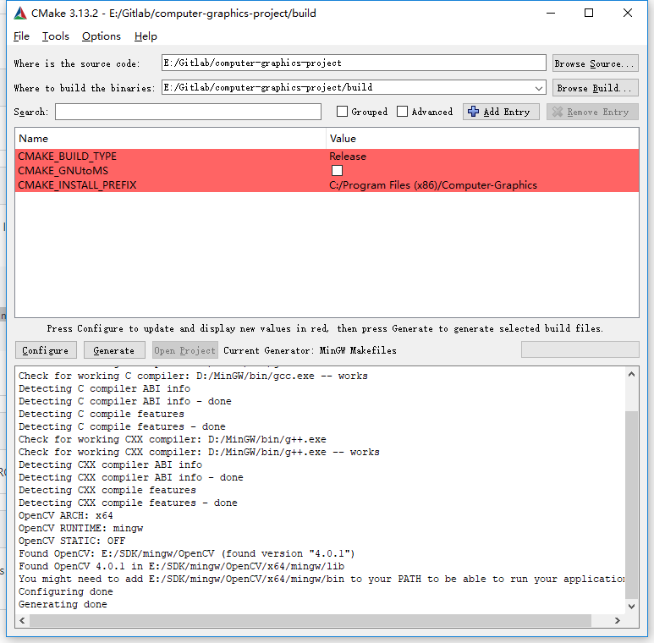Click the output log scroll up arrow

[631, 375]
